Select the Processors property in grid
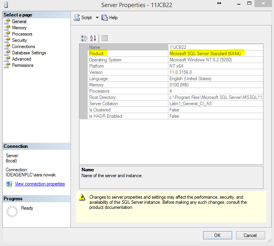The height and width of the screenshot is (246, 274). tap(99, 91)
